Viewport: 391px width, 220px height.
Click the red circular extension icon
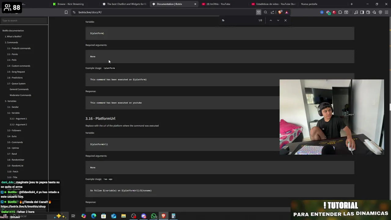pos(334,12)
